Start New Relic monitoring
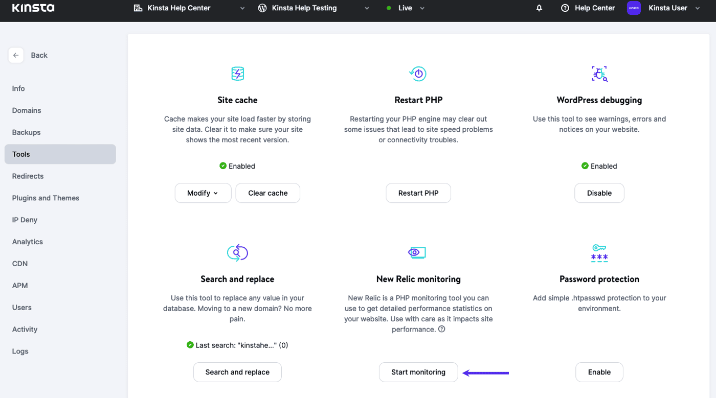 pyautogui.click(x=418, y=372)
